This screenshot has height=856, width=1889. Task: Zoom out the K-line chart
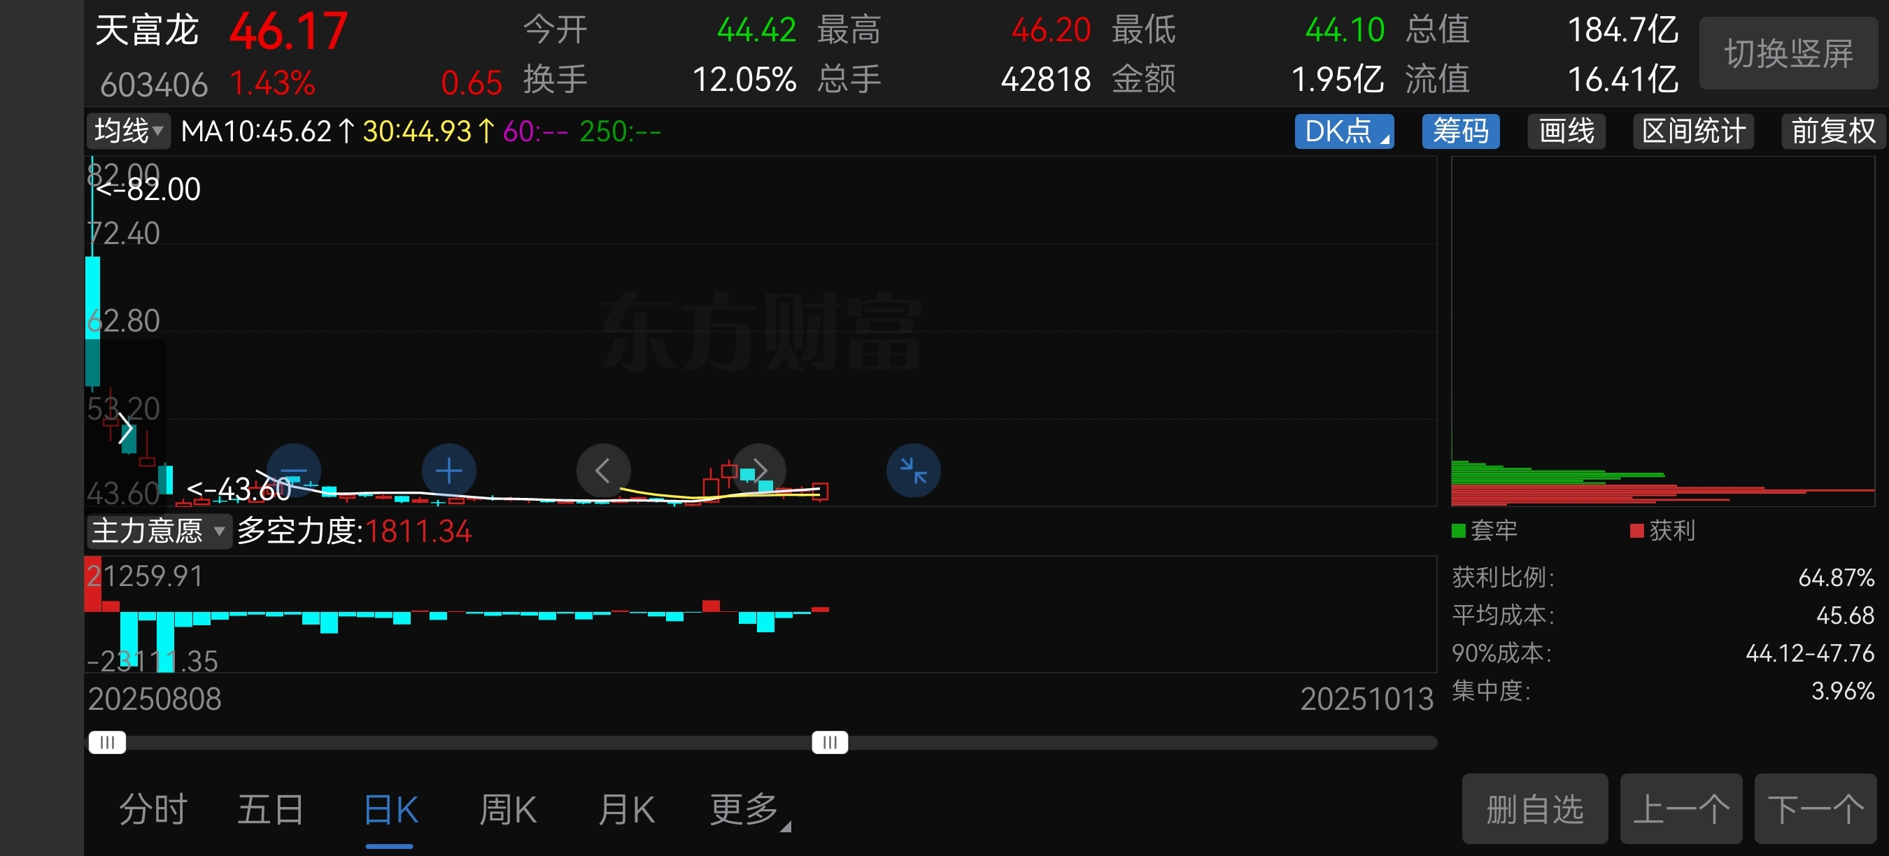pos(293,471)
